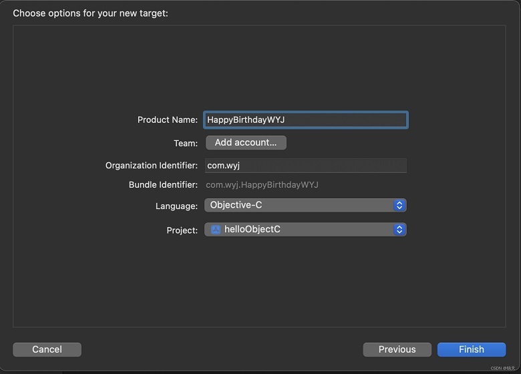Go back with the Previous button
Viewport: 521px width, 374px height.
[397, 349]
